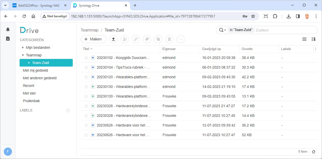Image resolution: width=322 pixels, height=159 pixels.
Task: Click Chrome screenshot capture icon
Action: pyautogui.click(x=266, y=16)
